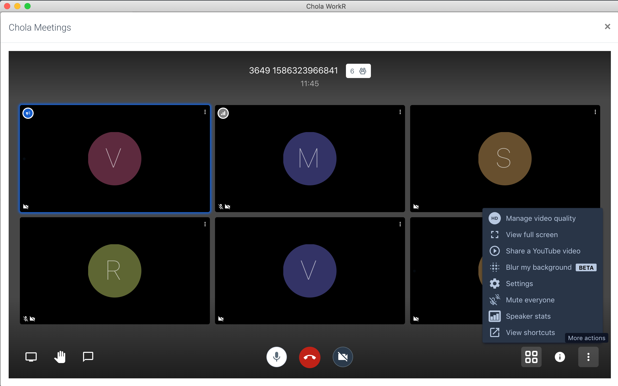The image size is (618, 386).
Task: Select the R participant avatar
Action: [115, 271]
